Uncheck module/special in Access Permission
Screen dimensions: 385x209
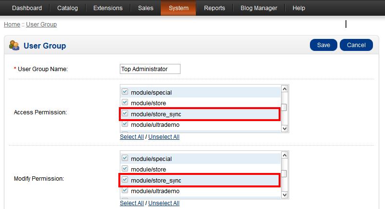pos(125,92)
